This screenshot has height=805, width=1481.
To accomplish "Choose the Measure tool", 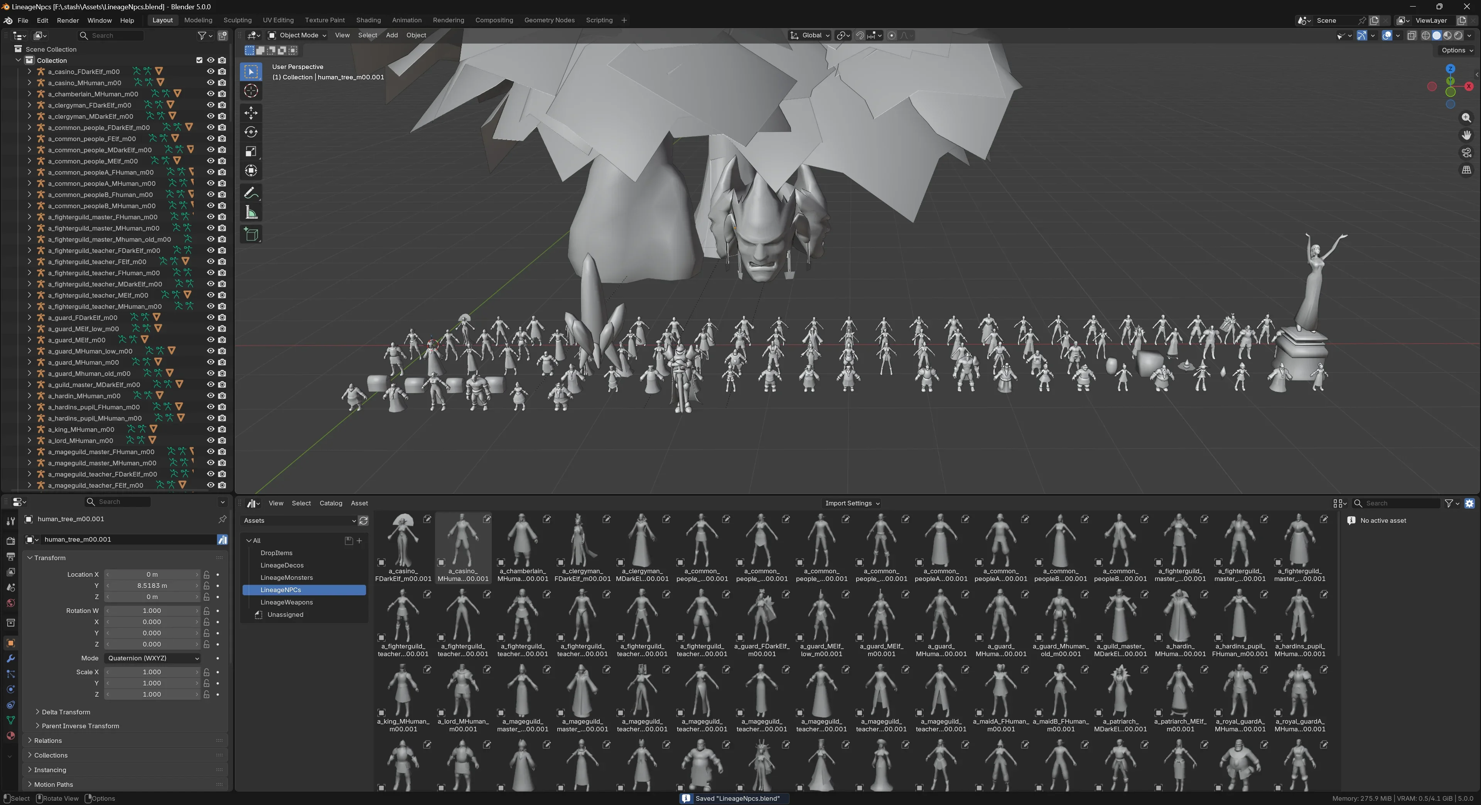I will tap(251, 212).
